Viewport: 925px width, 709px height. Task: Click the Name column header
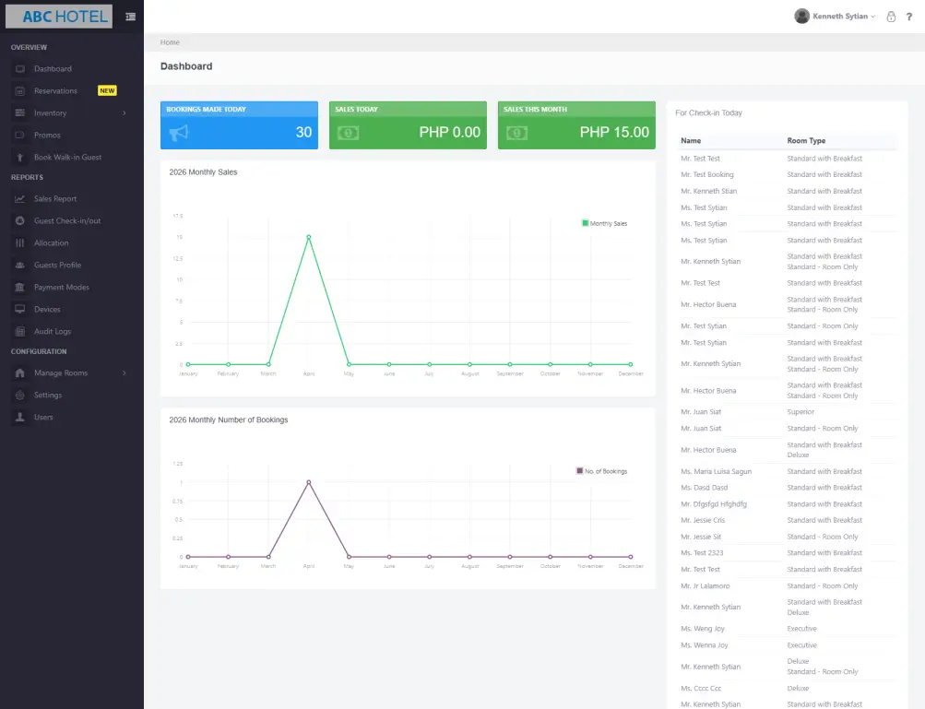[691, 140]
